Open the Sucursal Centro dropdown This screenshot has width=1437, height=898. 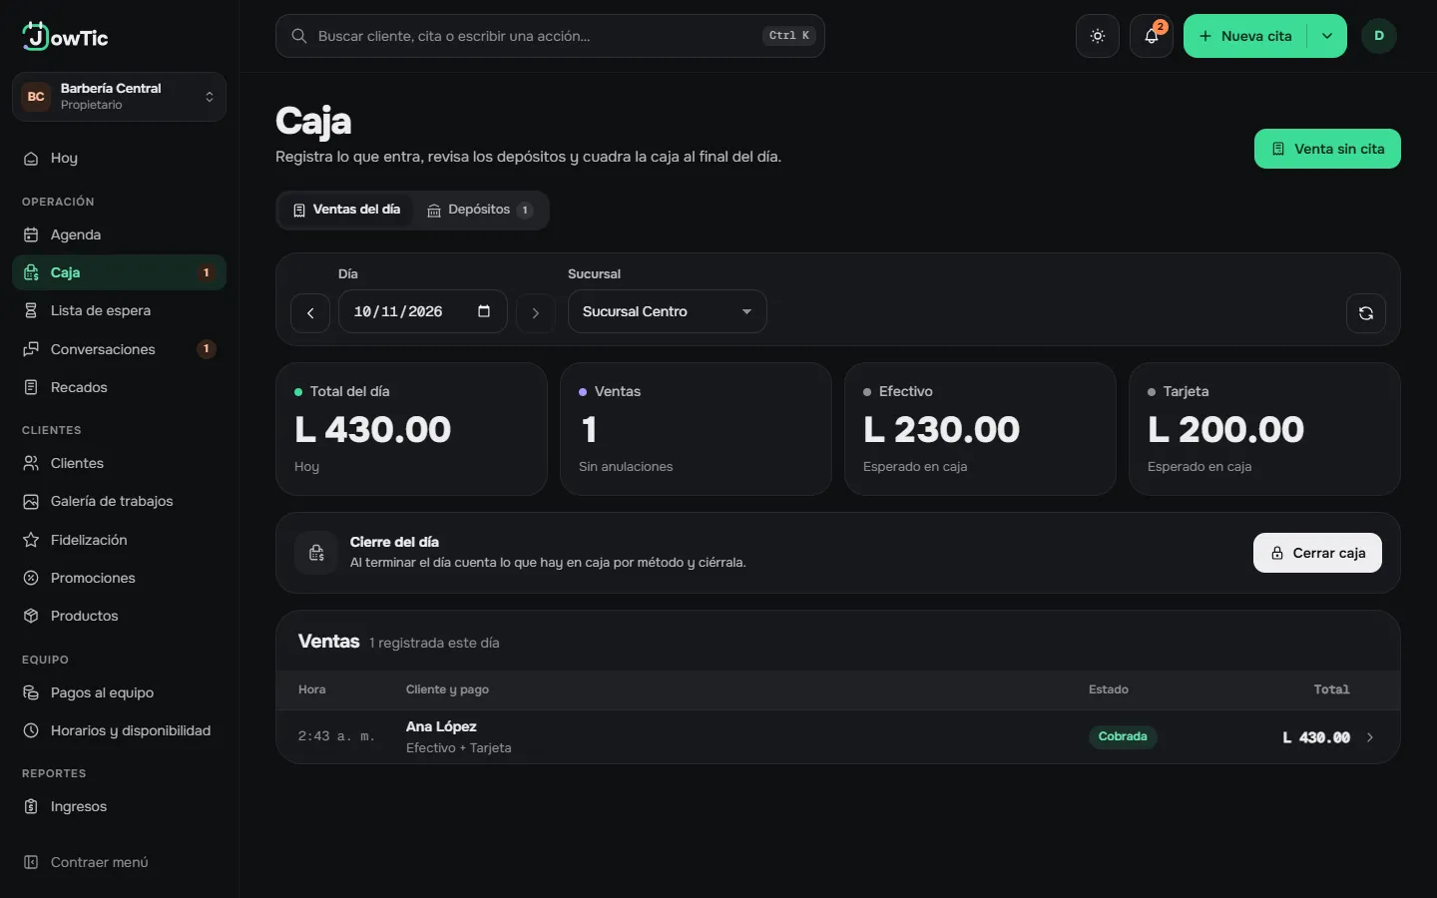pyautogui.click(x=667, y=311)
